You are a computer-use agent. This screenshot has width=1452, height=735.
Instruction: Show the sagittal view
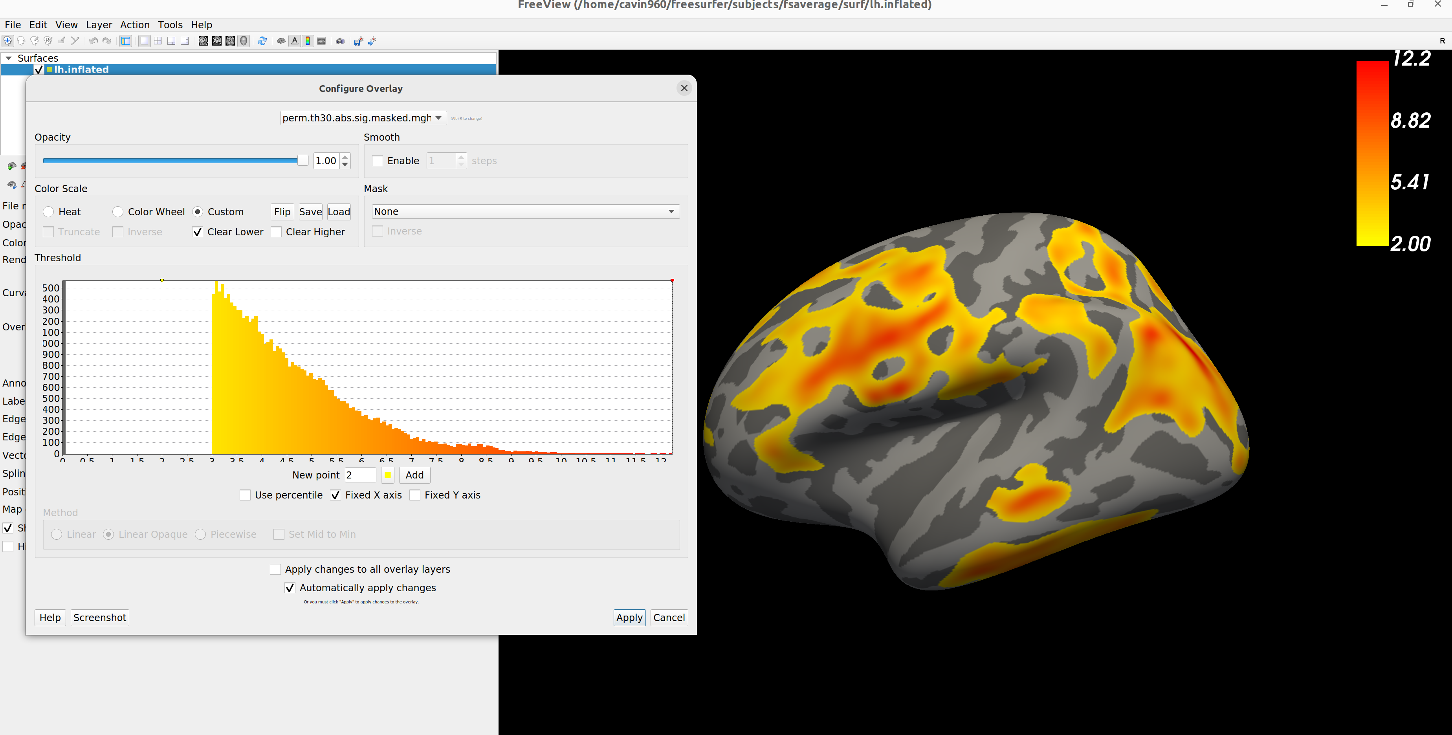point(203,40)
